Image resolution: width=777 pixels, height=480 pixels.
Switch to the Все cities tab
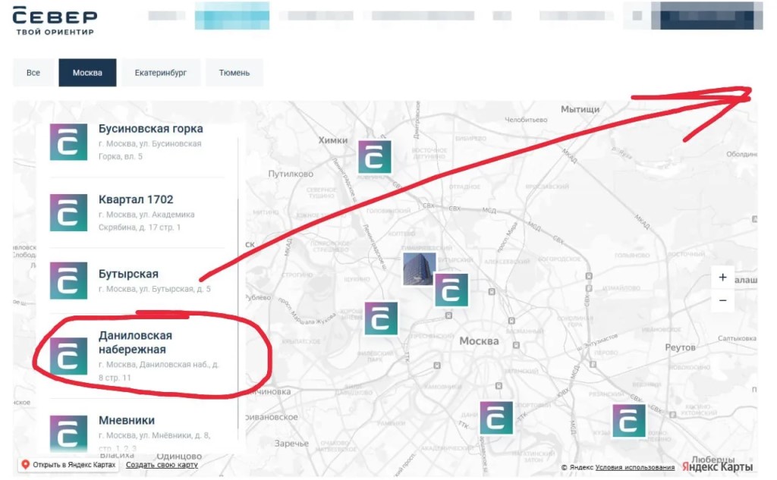[x=33, y=73]
